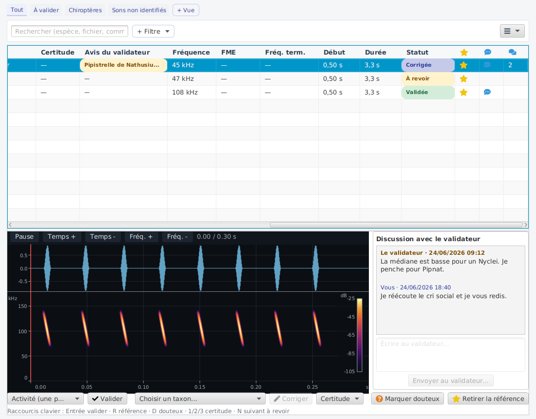This screenshot has height=419, width=536.
Task: Open comment bubble on the Validée row
Action: (487, 92)
